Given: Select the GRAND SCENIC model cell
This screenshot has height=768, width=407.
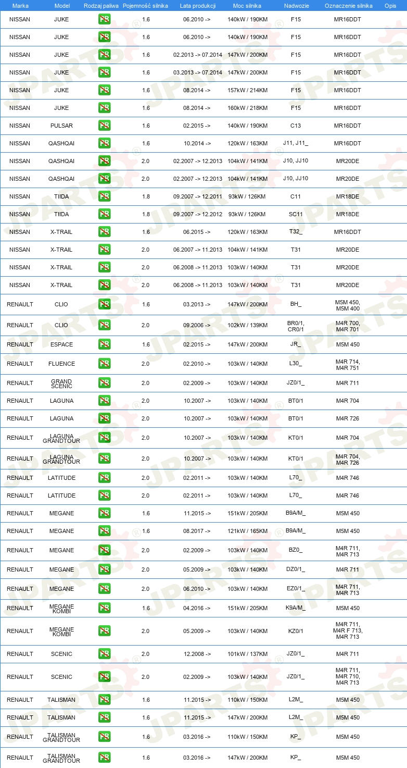Looking at the screenshot, I should [x=61, y=383].
